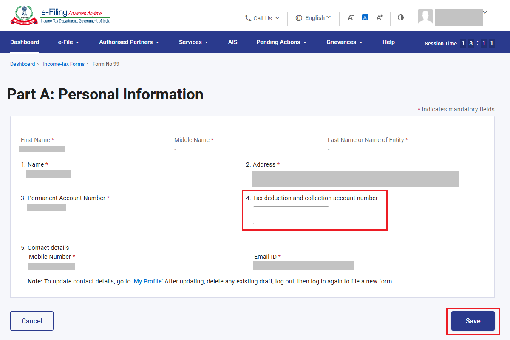Focus the Tax deduction account number field

[x=291, y=215]
